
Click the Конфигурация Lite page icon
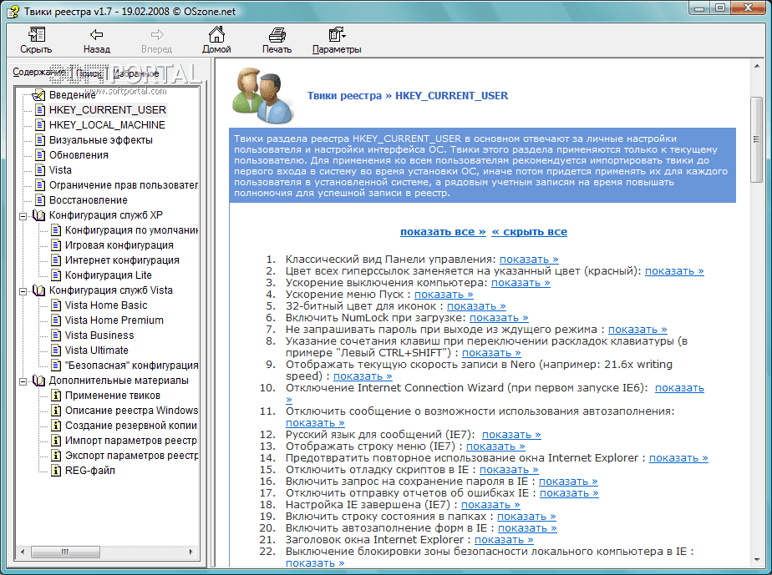pyautogui.click(x=56, y=275)
